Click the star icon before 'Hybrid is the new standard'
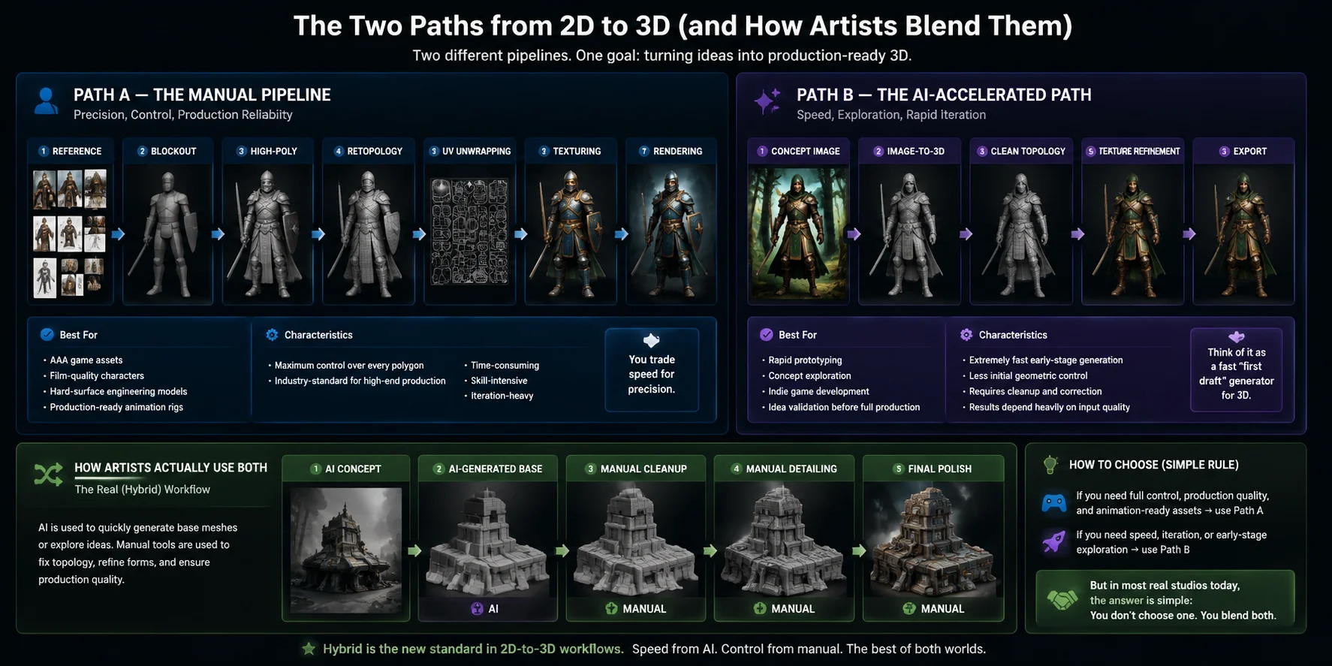 click(x=309, y=649)
